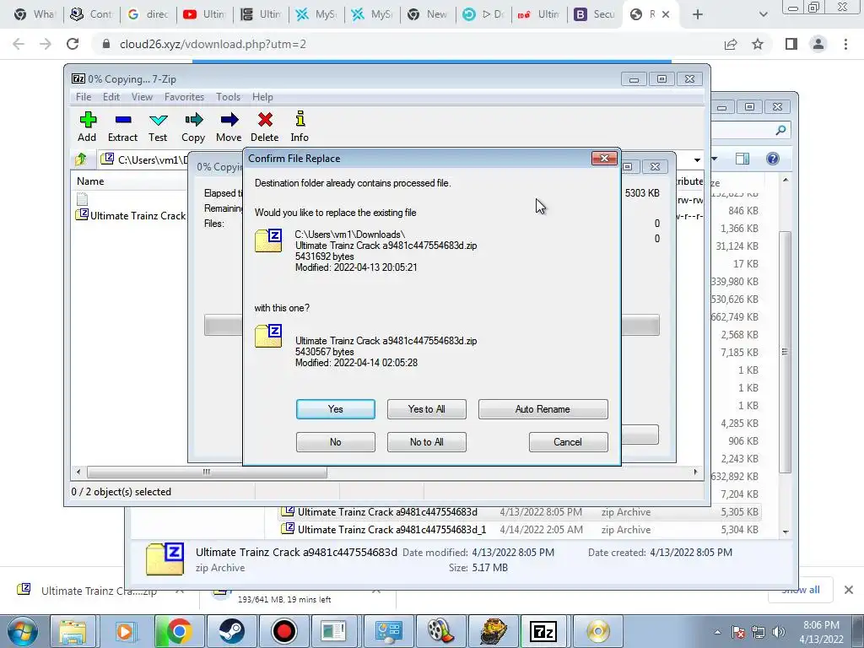
Task: Show hidden system tray icons
Action: coord(717,632)
